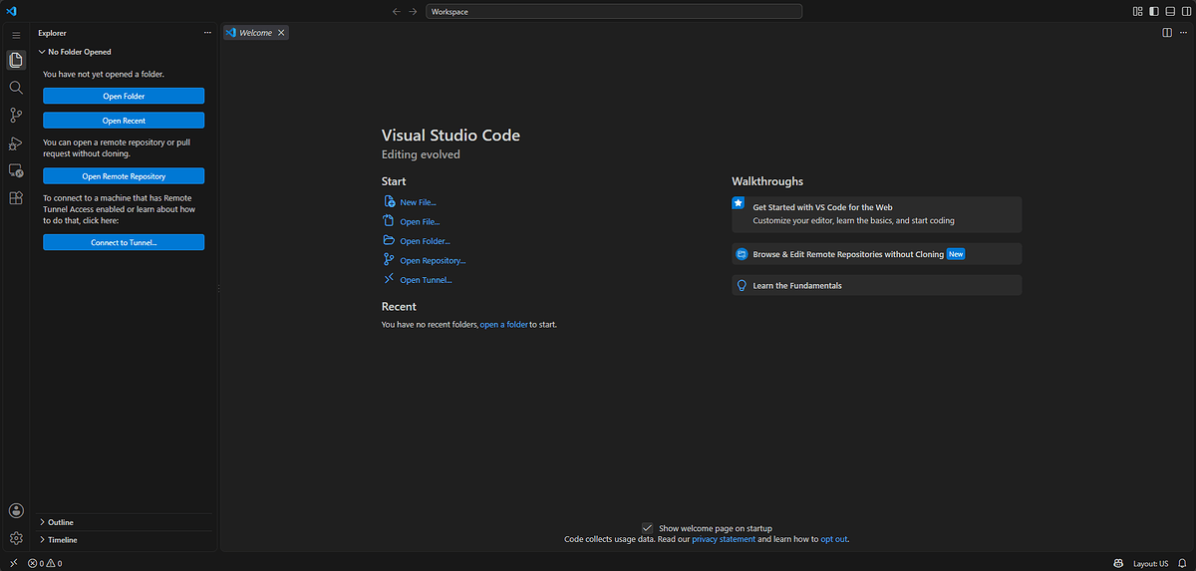The height and width of the screenshot is (571, 1196).
Task: Click the star icon of Get Started walkthrough
Action: 739,202
